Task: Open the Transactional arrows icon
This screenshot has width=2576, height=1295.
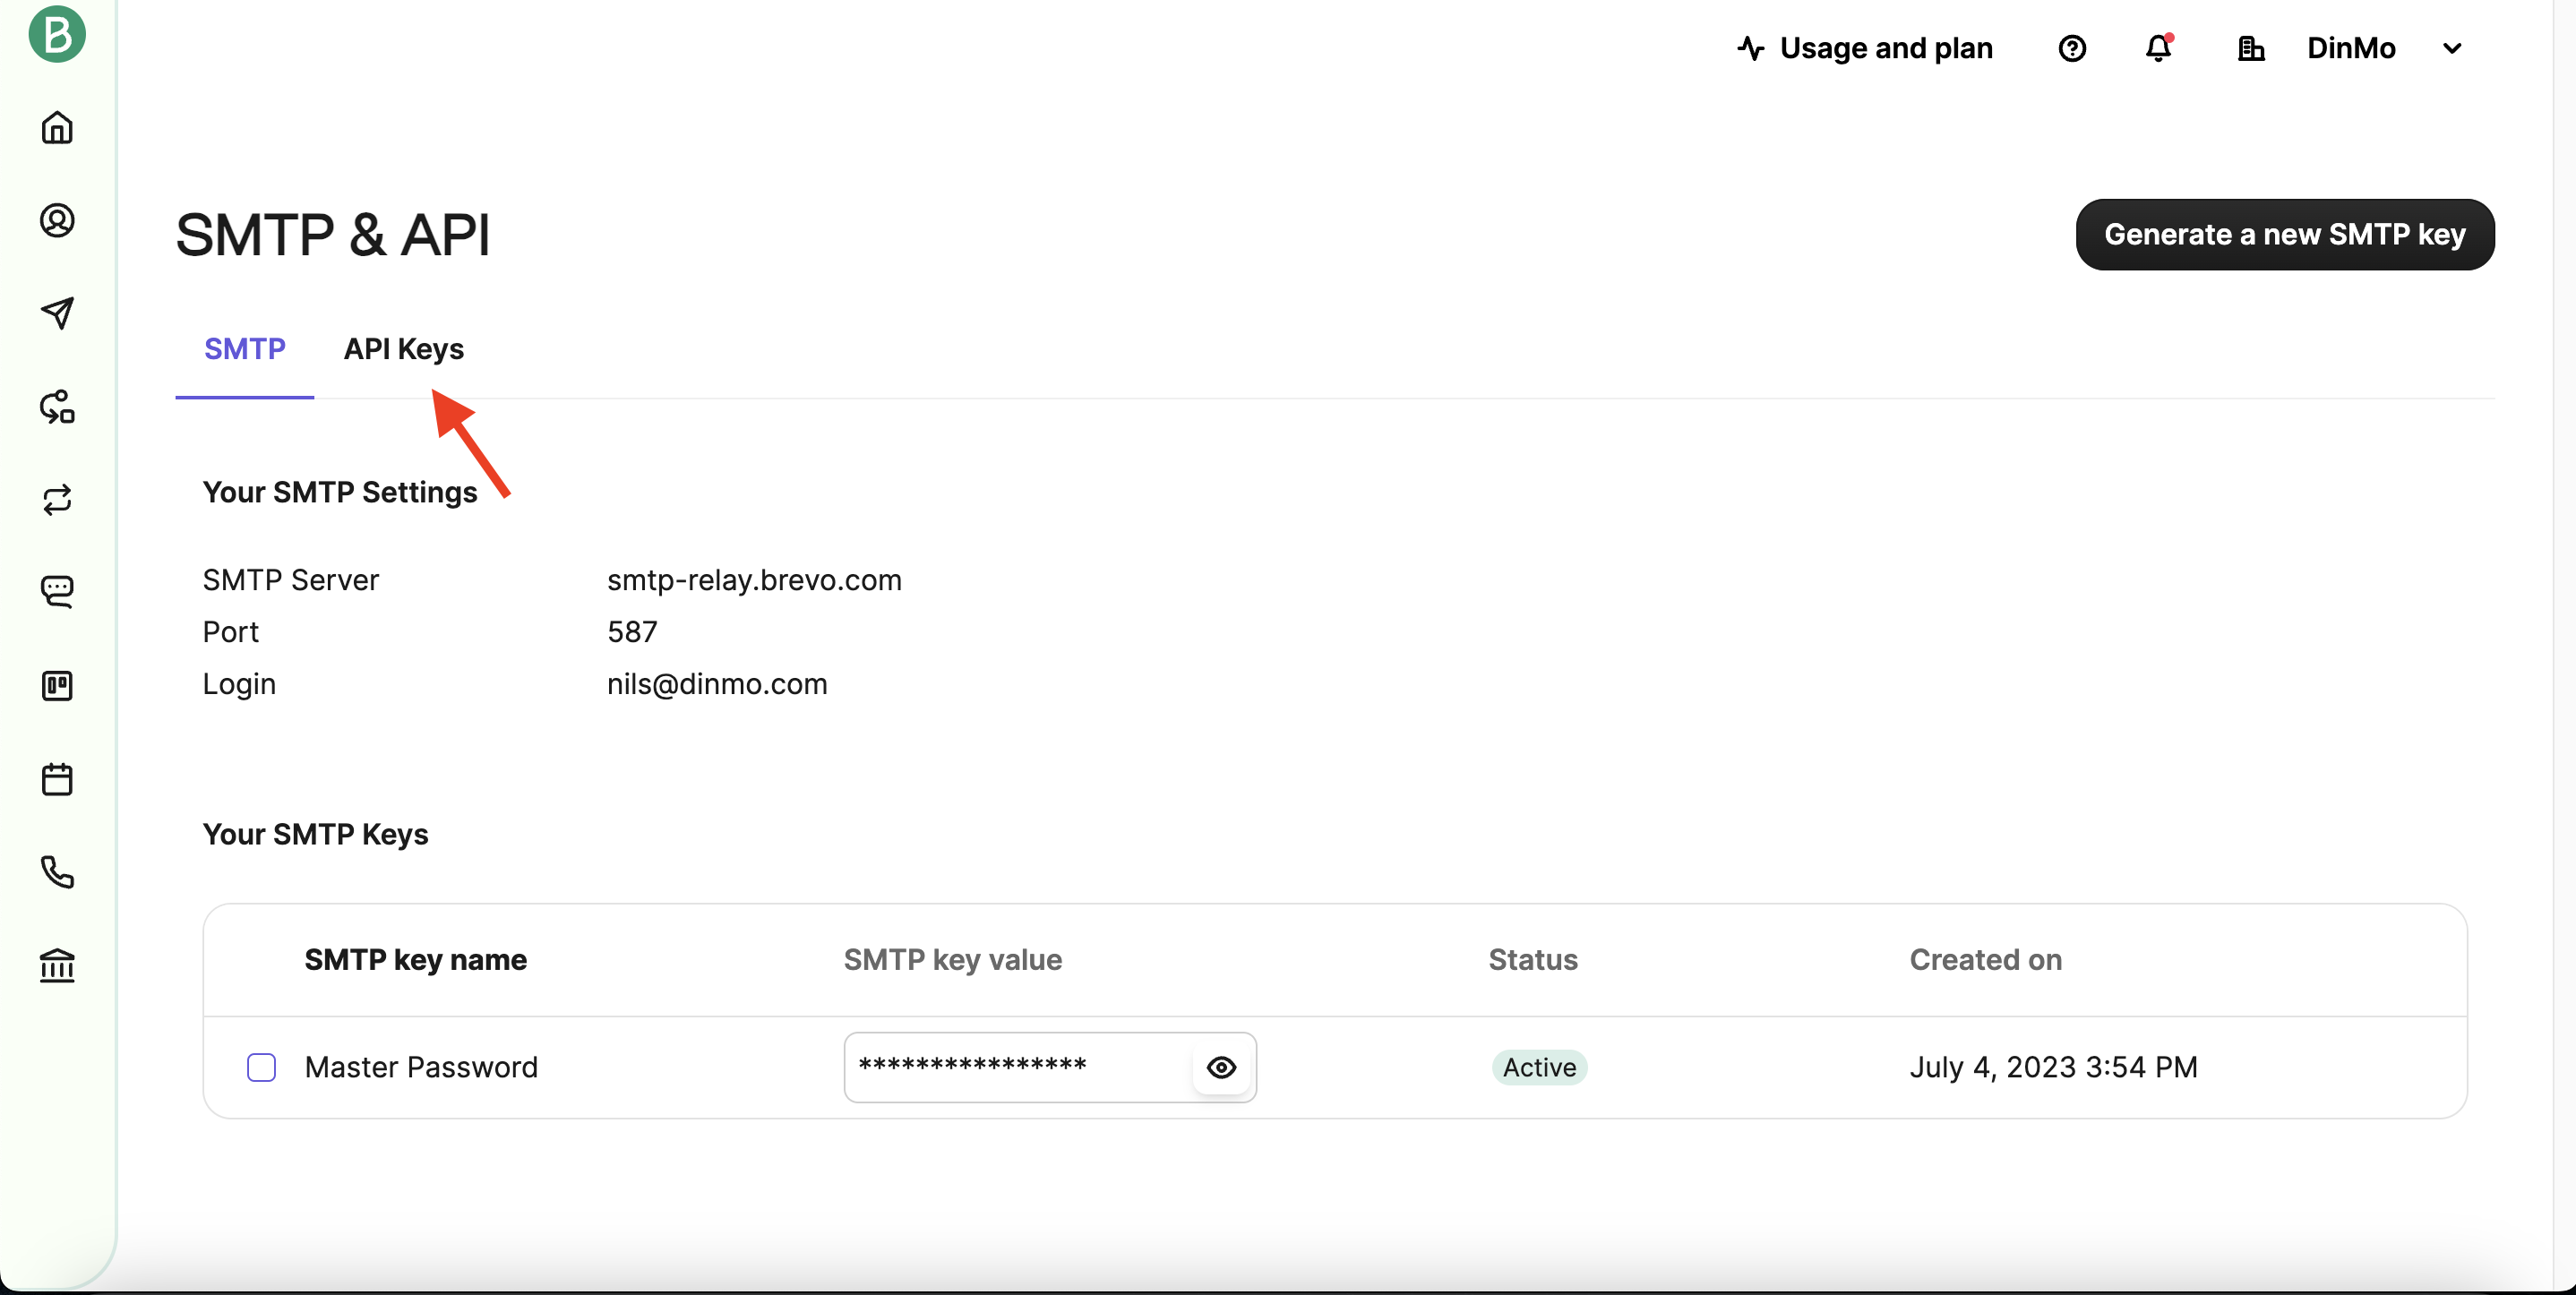Action: coord(57,499)
